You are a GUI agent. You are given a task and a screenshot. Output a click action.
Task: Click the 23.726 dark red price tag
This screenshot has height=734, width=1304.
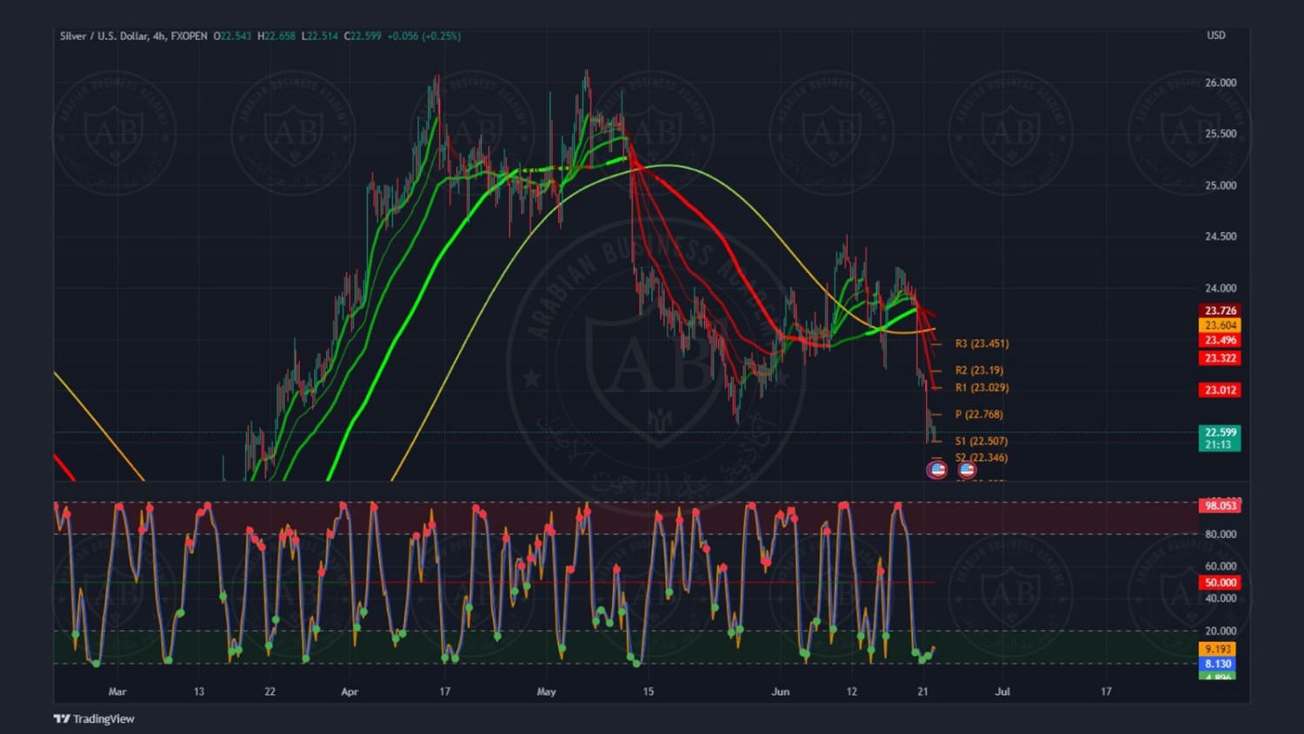click(1220, 310)
